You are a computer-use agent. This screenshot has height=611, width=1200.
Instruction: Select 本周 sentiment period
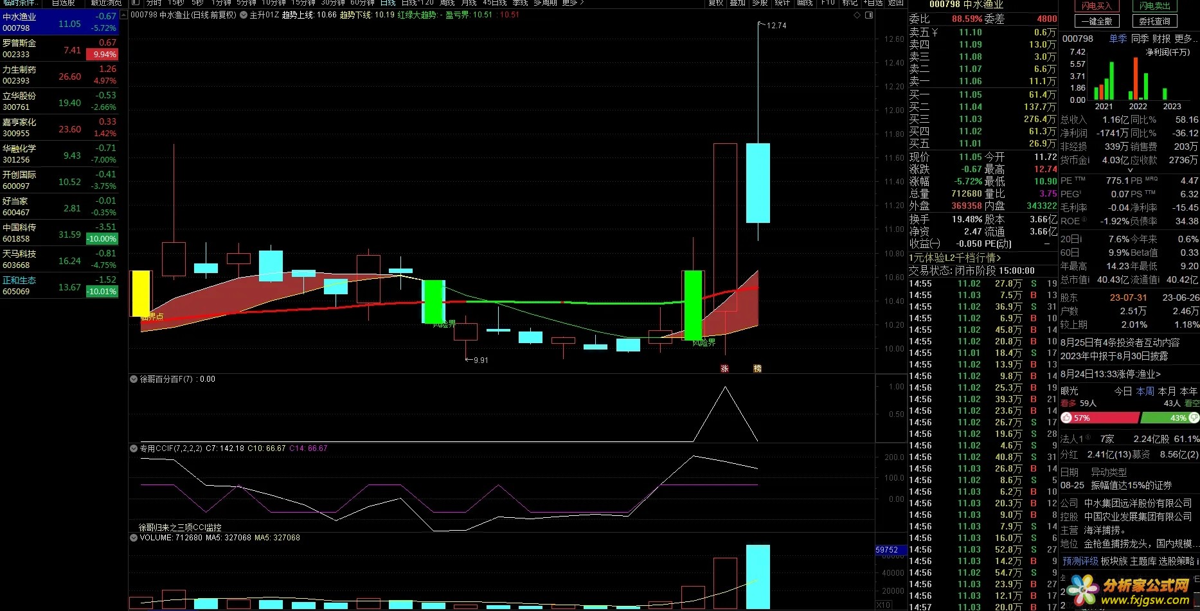coord(1145,391)
